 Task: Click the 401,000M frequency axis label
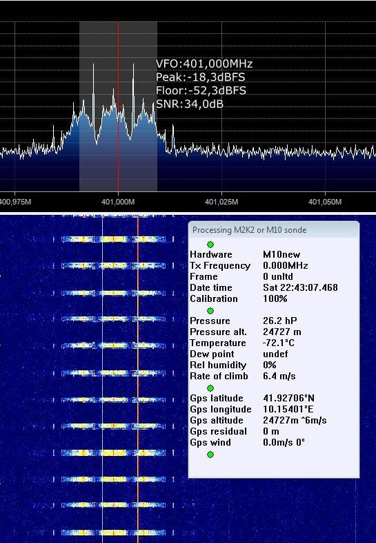118,202
